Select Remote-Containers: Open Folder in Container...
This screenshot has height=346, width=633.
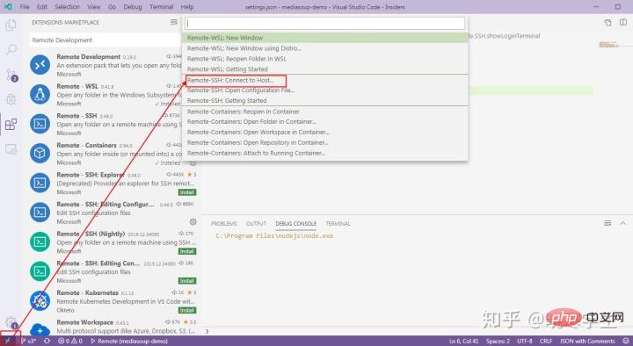(x=325, y=121)
